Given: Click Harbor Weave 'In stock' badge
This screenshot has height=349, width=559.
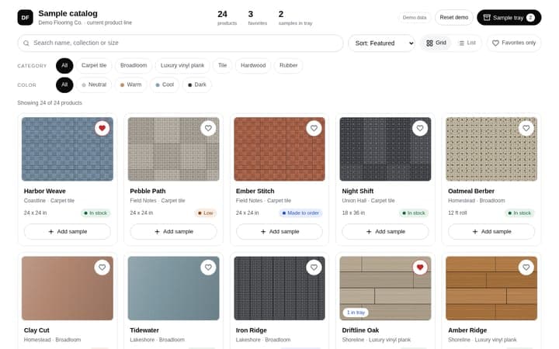Looking at the screenshot, I should tap(95, 213).
